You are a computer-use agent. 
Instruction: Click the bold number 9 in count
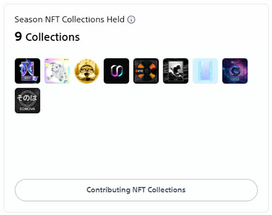[18, 36]
